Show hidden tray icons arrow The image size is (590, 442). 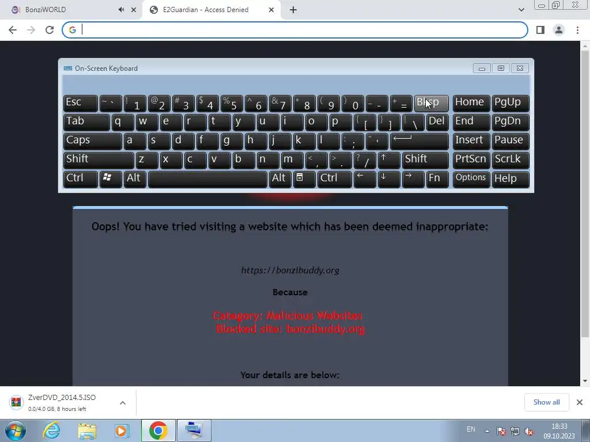[487, 430]
